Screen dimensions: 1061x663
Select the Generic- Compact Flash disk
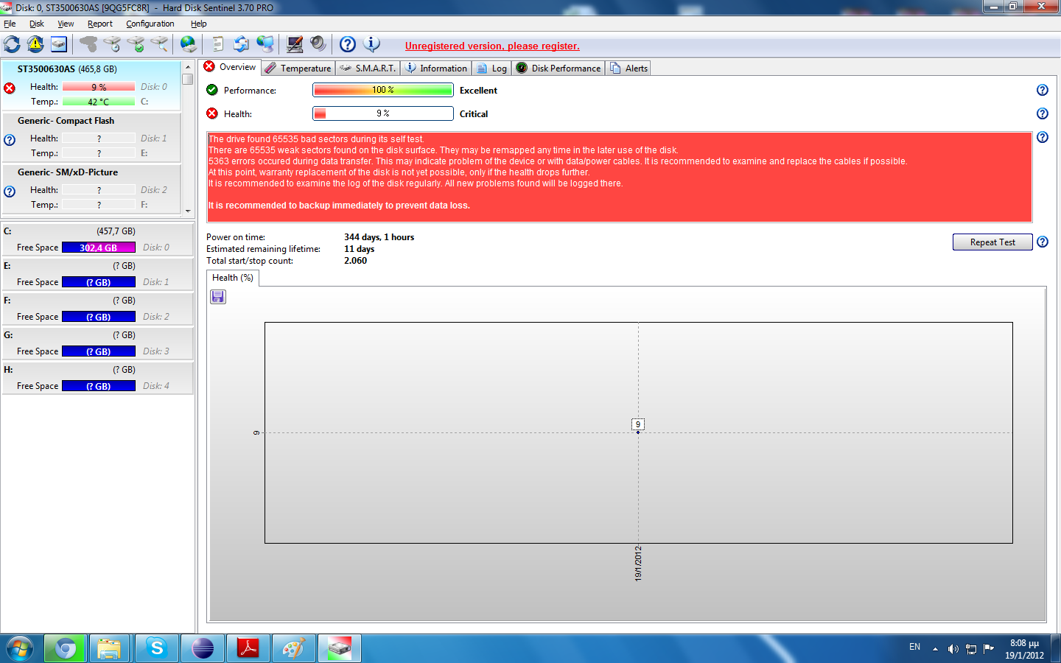click(92, 137)
